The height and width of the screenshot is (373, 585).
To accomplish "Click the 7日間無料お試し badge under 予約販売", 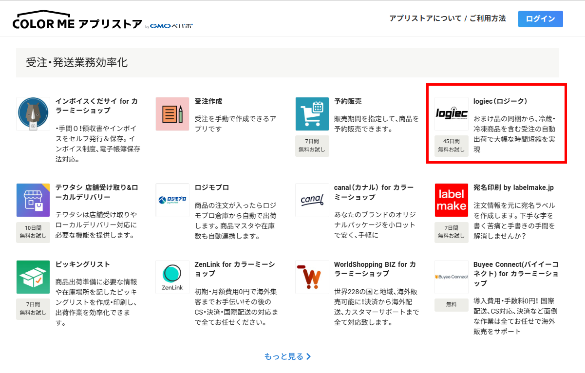I will click(312, 146).
